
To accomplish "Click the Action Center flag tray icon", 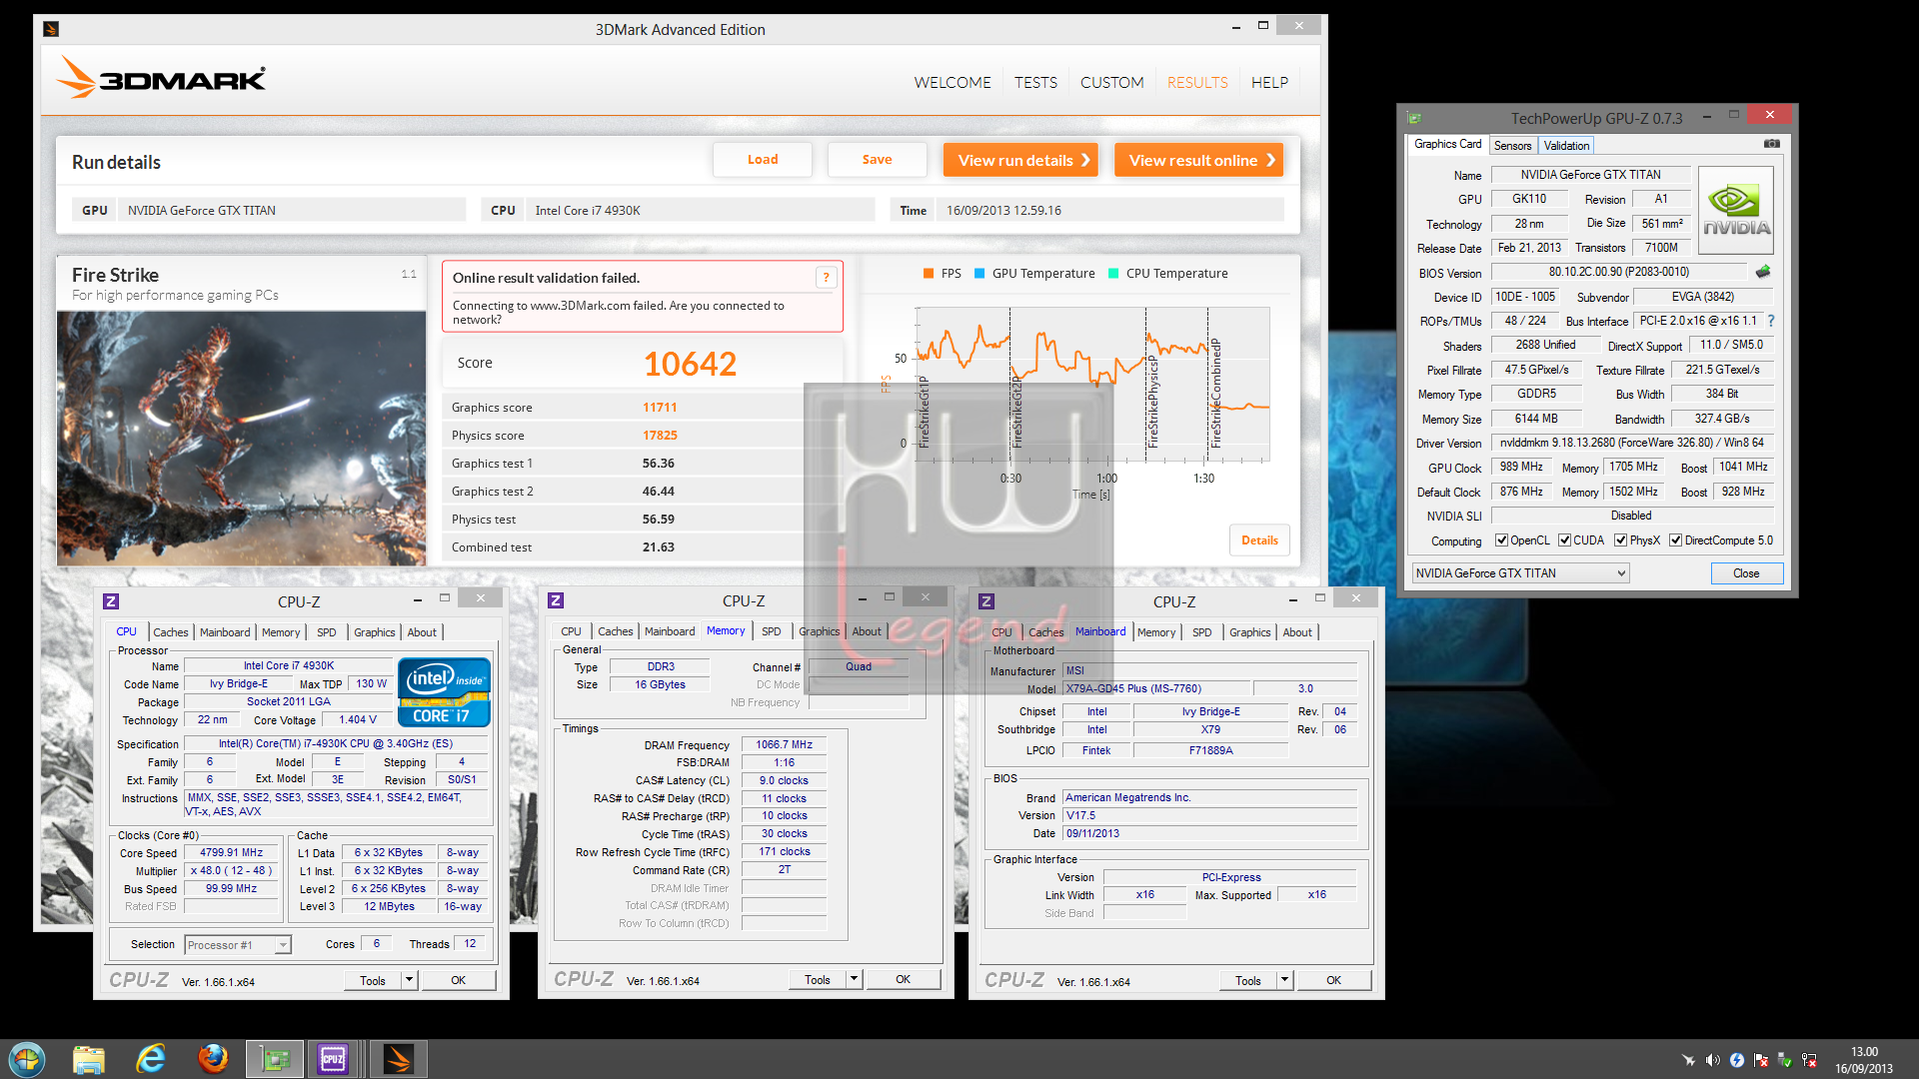I will tap(1761, 1060).
